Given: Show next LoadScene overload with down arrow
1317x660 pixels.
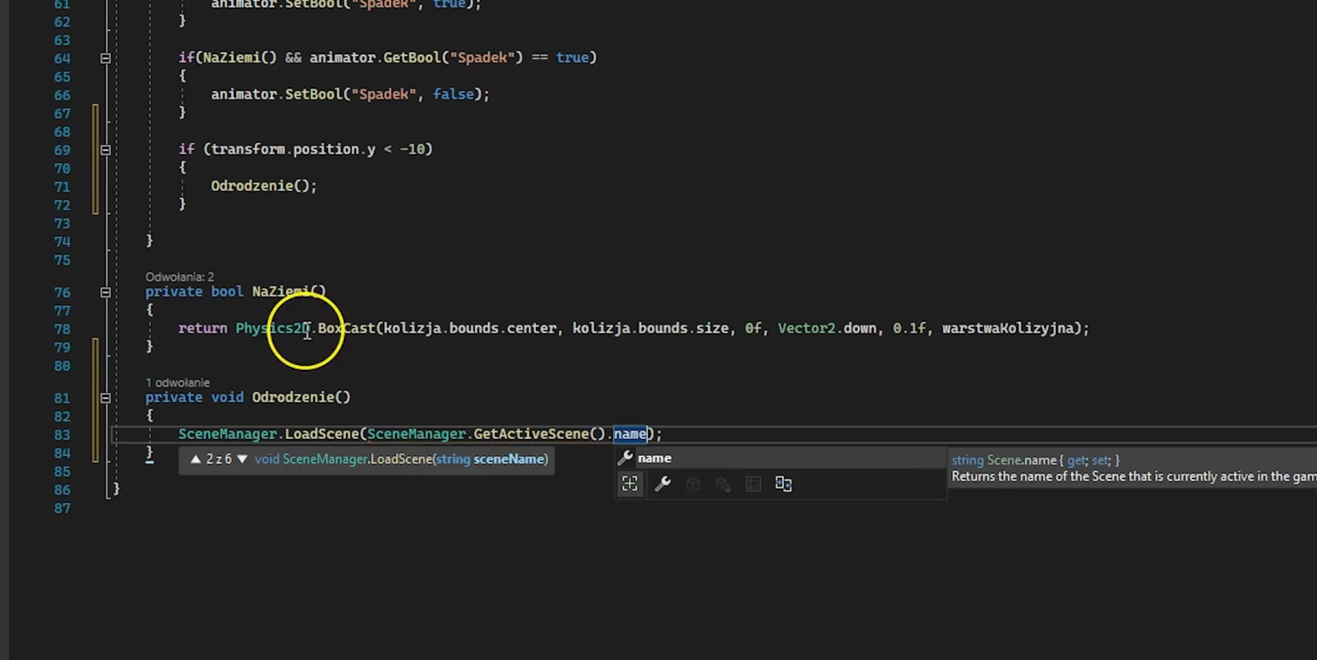Looking at the screenshot, I should [242, 459].
